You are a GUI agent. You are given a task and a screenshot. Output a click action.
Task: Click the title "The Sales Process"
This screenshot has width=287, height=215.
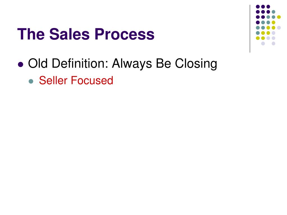pos(86,34)
